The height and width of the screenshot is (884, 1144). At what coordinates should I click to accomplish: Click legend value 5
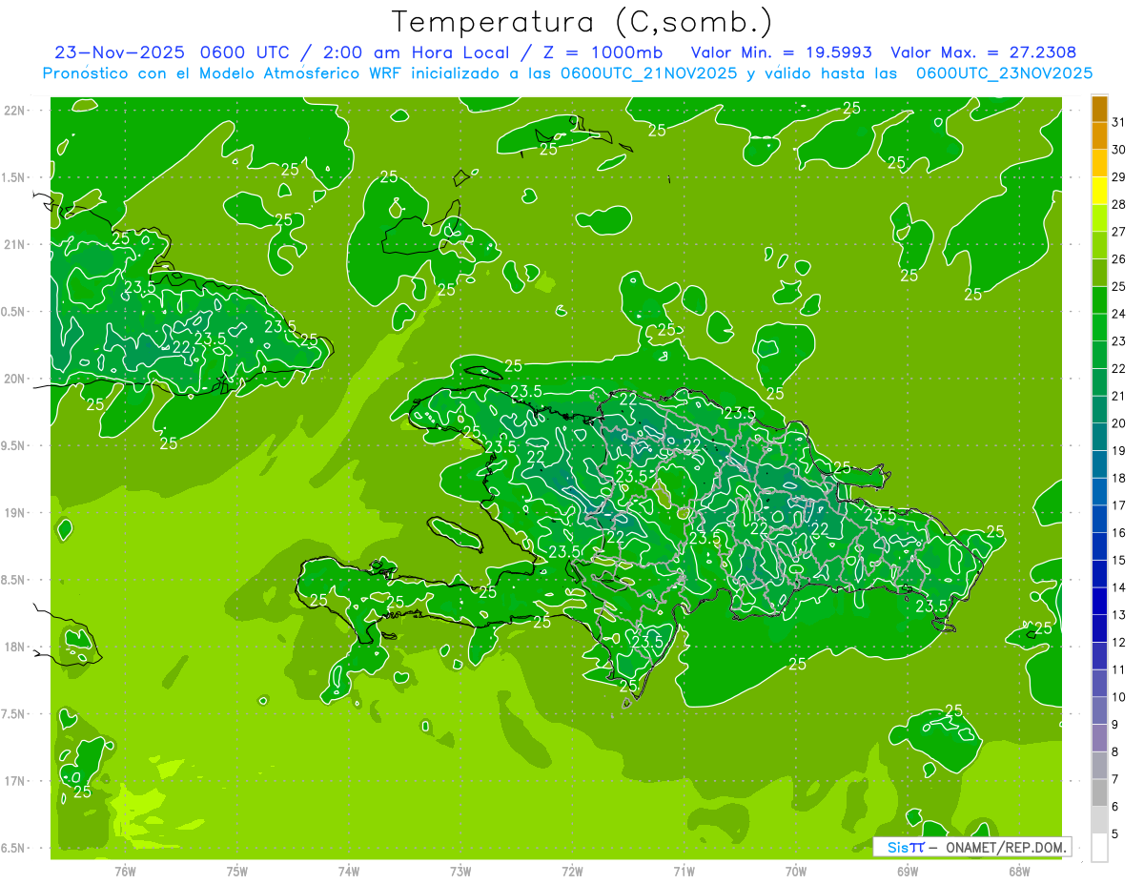point(1115,833)
